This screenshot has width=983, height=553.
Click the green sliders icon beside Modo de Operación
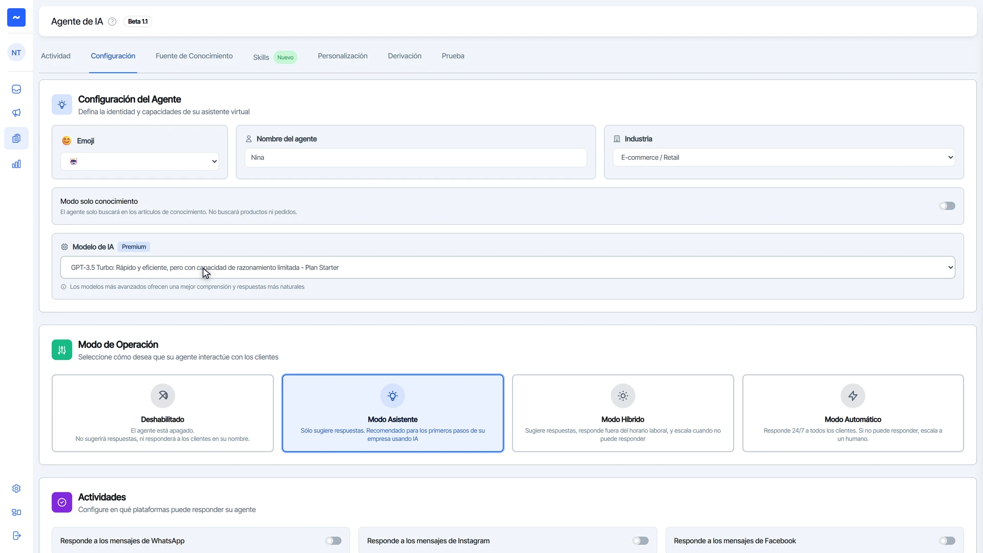62,350
